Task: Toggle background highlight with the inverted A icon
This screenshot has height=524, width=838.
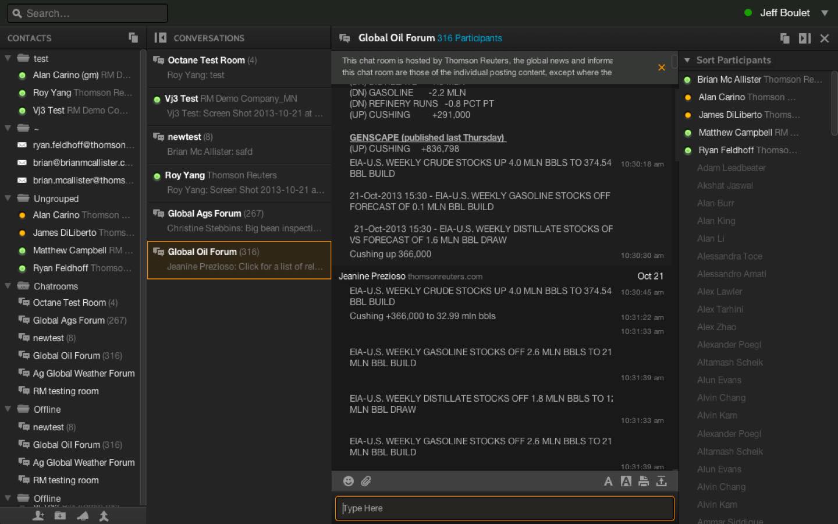Action: pyautogui.click(x=626, y=481)
